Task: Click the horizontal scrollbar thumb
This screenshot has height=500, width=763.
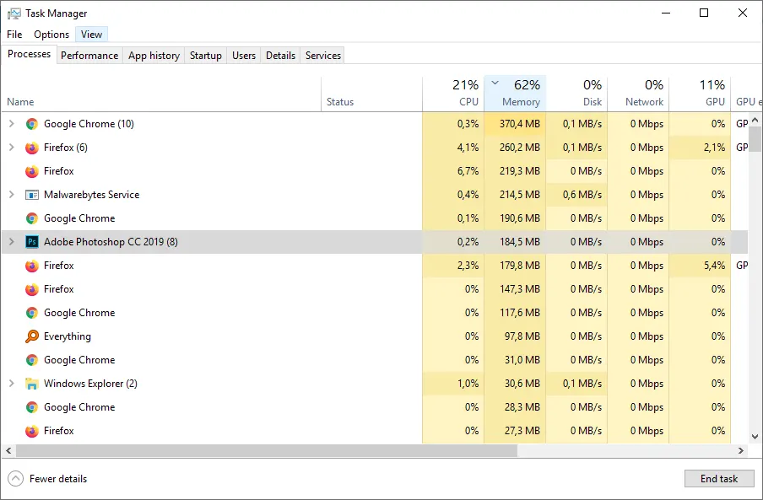Action: (267, 450)
